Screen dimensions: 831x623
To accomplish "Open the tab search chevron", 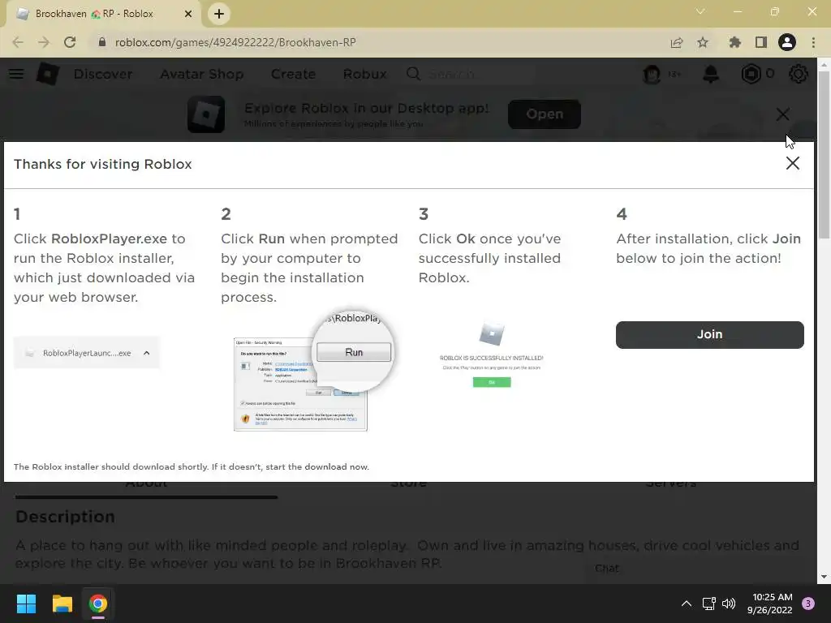I will (700, 11).
